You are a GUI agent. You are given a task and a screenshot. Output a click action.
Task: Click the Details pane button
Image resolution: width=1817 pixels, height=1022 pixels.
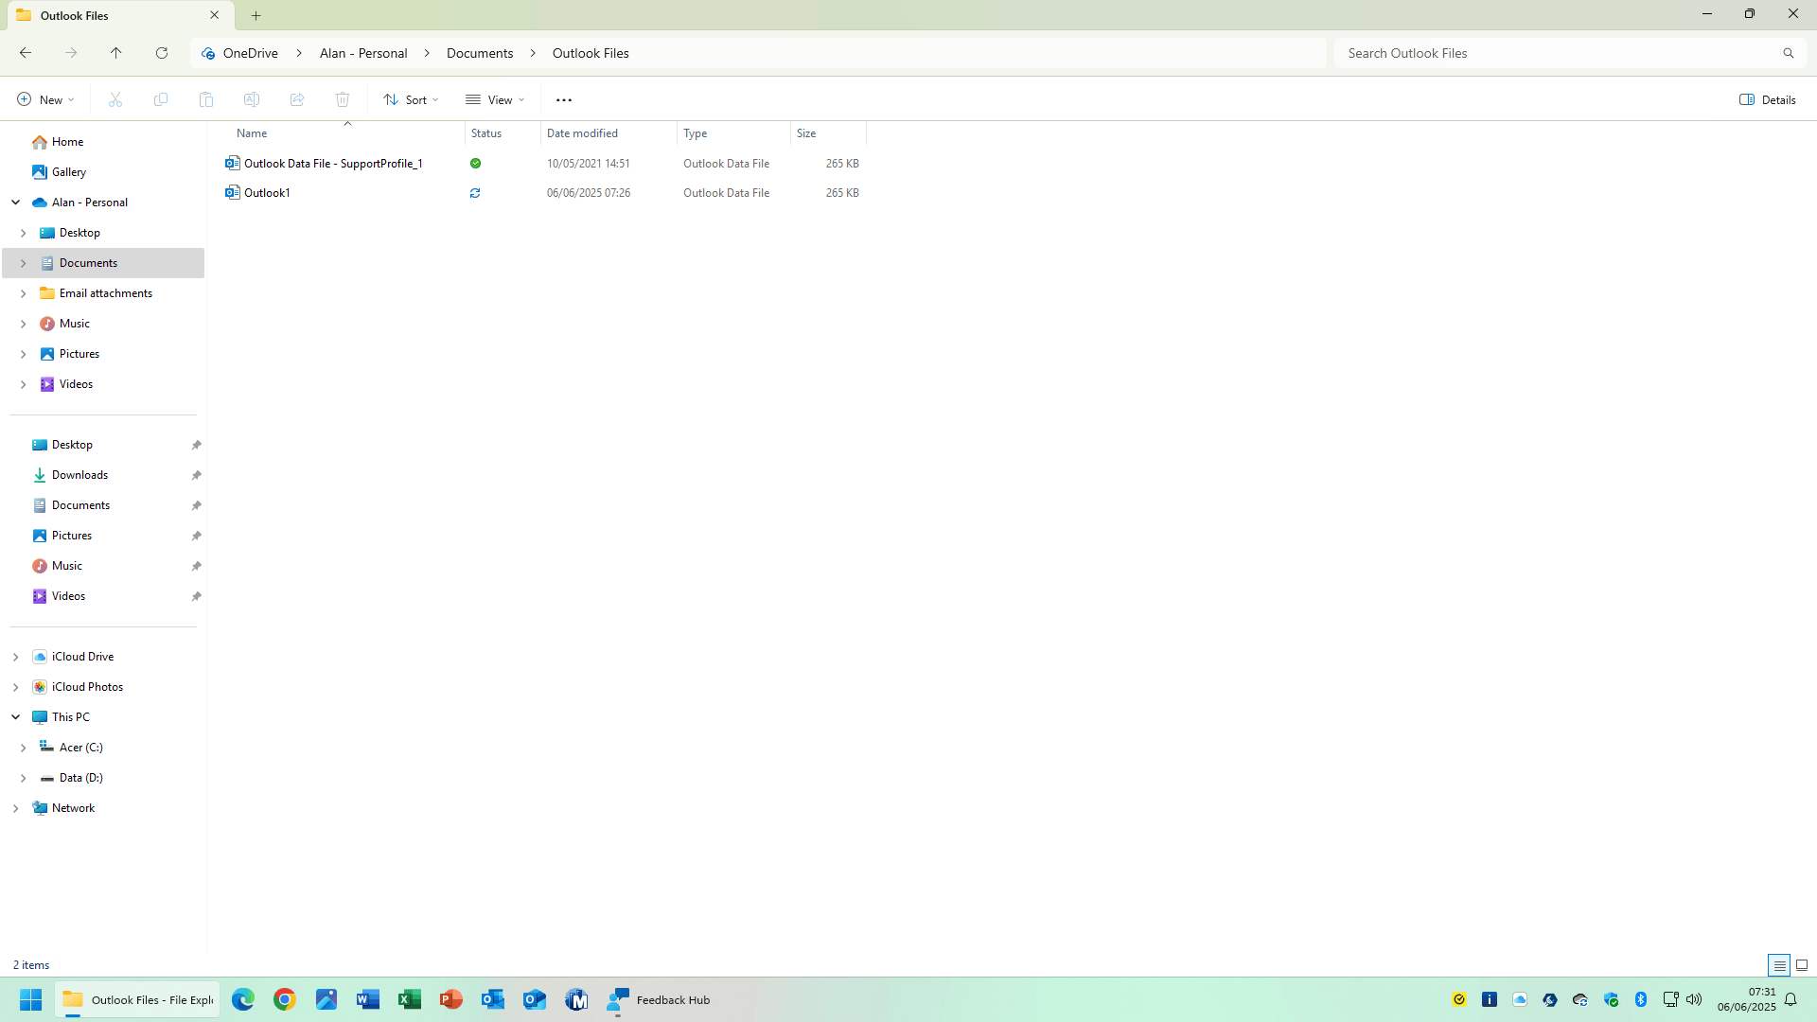pos(1766,99)
